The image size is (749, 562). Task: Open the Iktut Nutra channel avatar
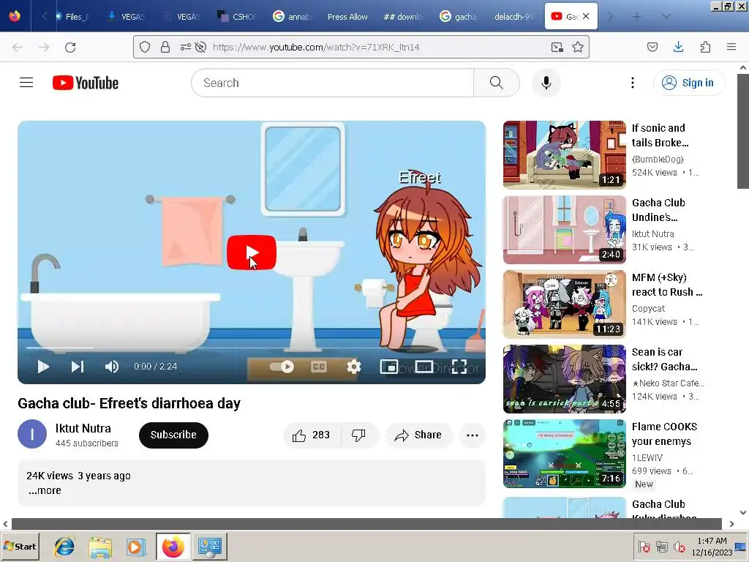pos(32,434)
